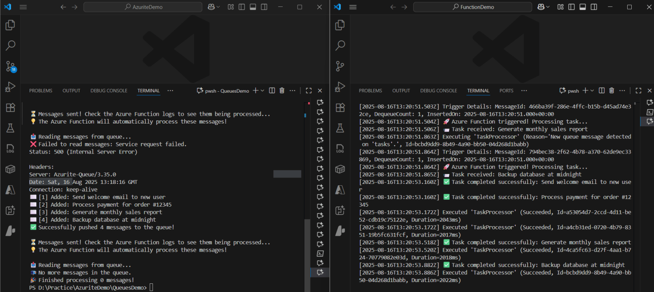654x292 pixels.
Task: Open the Explorer view in AzuriteDemo window
Action: click(x=10, y=25)
